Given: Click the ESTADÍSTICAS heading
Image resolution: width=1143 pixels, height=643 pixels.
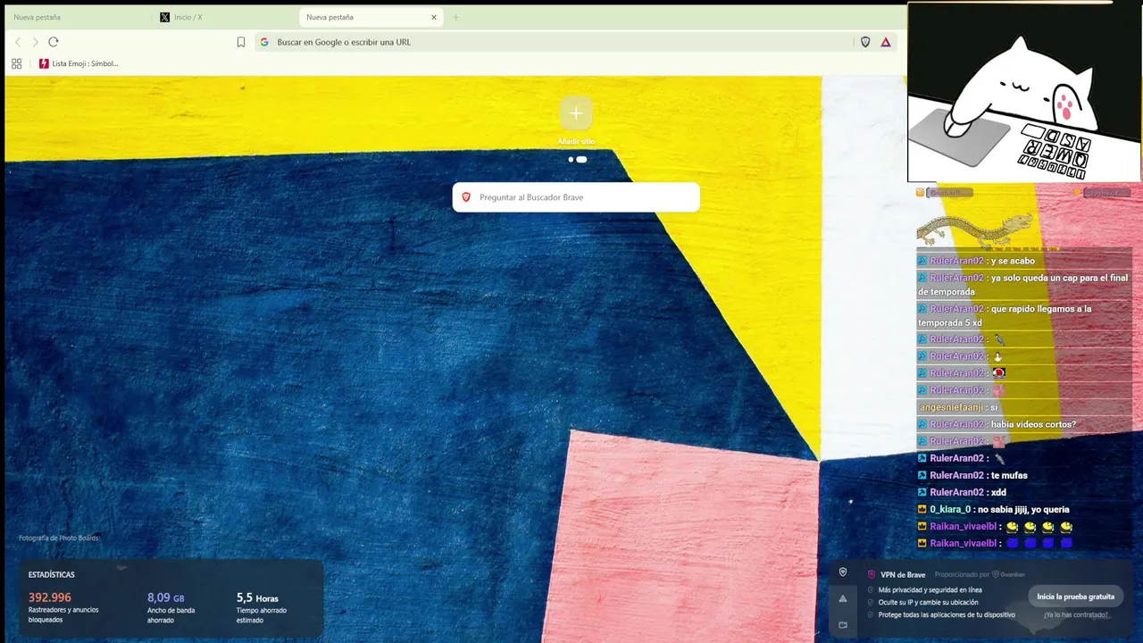Looking at the screenshot, I should tap(51, 575).
